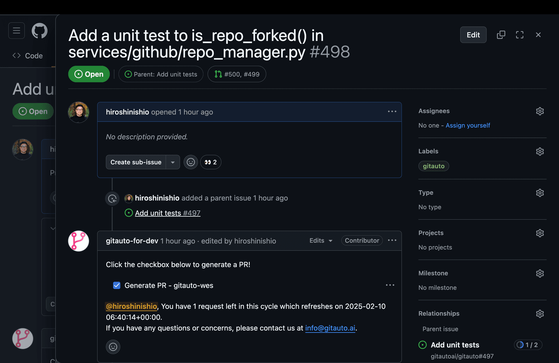Toggle the eyes reaction with count 2
The width and height of the screenshot is (559, 363).
coord(210,162)
